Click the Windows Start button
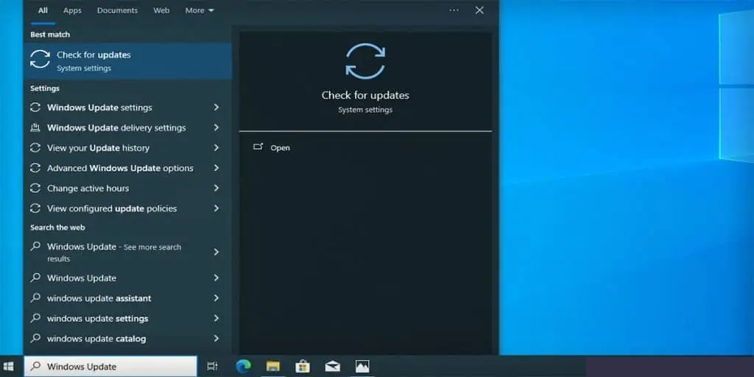Screen dimensions: 754x377 (9, 366)
